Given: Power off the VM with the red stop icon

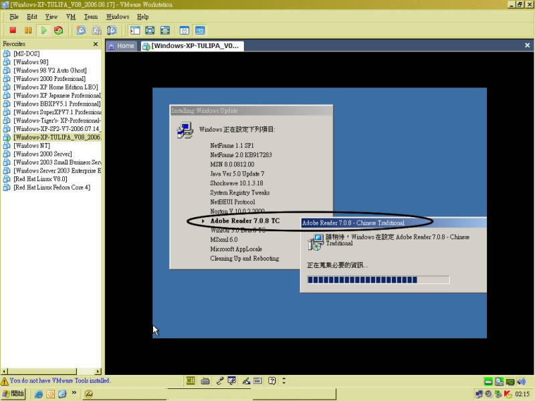Looking at the screenshot, I should pos(13,30).
